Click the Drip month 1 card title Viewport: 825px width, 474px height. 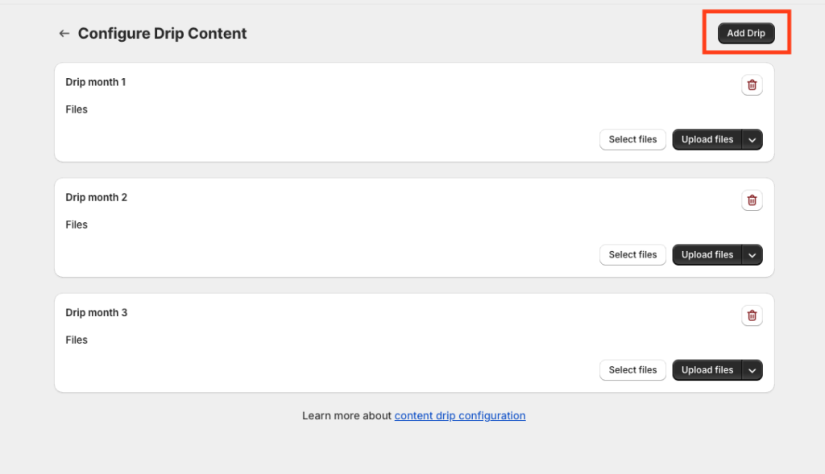point(96,82)
